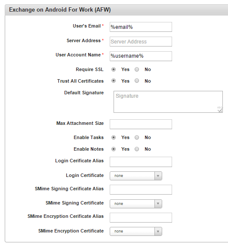Set Trust All Certificates to Yes
The width and height of the screenshot is (228, 251).
tap(114, 81)
